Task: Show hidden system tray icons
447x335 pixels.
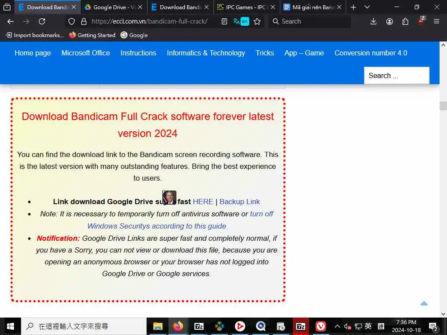Action: tap(337, 326)
